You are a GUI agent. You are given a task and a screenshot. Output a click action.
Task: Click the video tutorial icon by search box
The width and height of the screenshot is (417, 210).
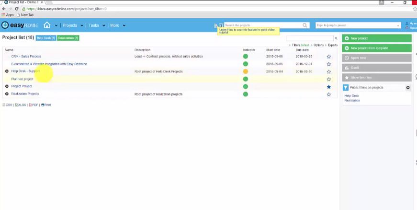click(221, 25)
